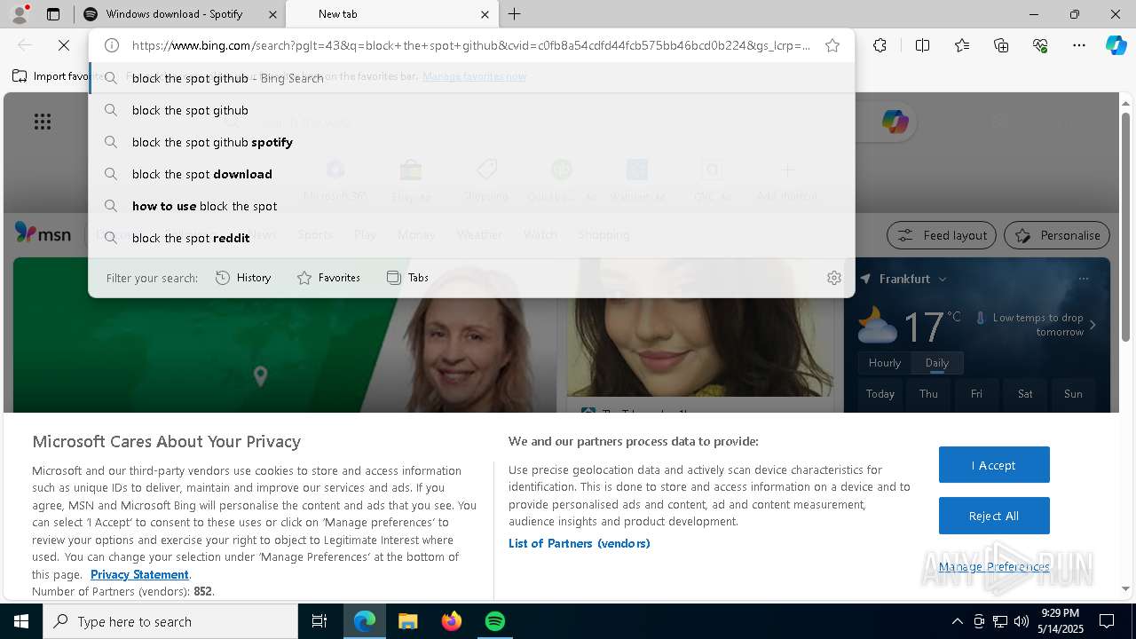Show next weather tip arrow
The image size is (1136, 639).
click(1093, 325)
